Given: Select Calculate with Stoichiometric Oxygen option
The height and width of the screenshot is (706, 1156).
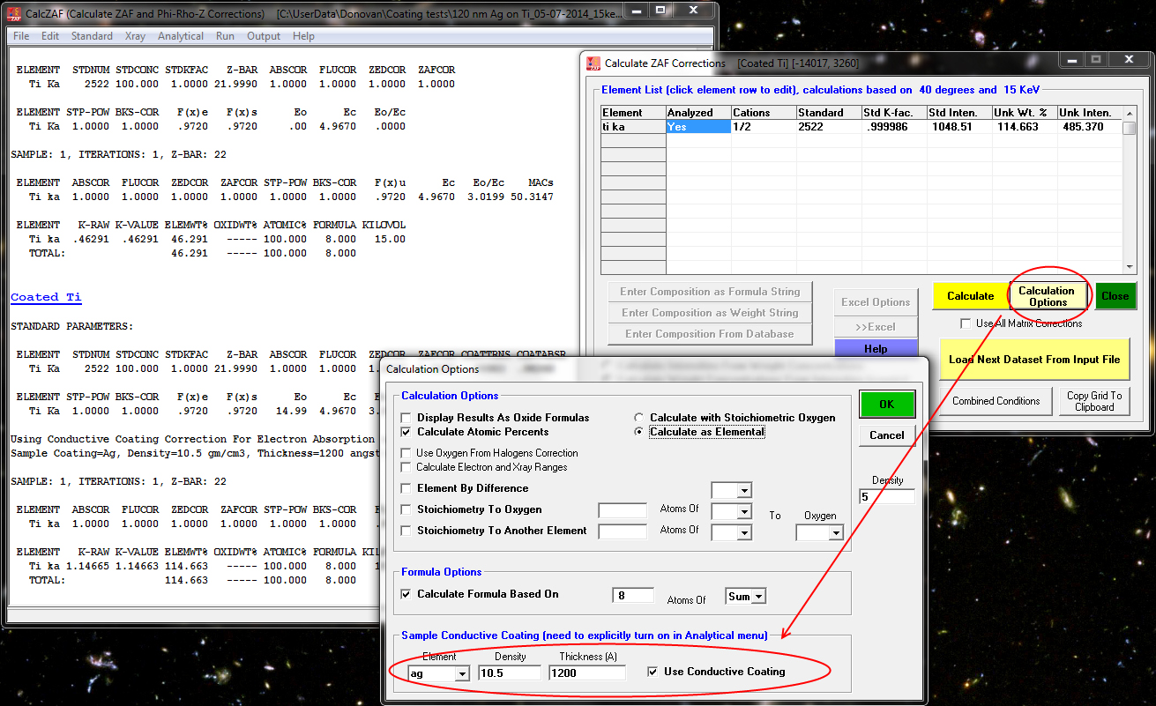Looking at the screenshot, I should click(640, 418).
